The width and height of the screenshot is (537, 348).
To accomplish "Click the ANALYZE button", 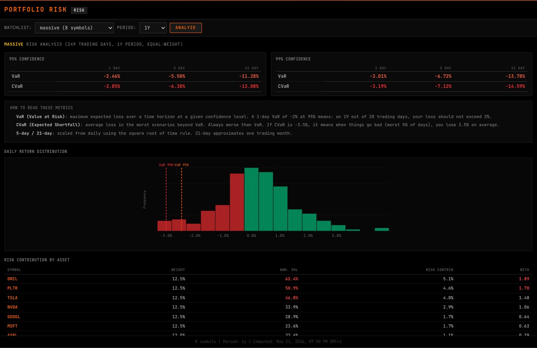I will coord(186,28).
